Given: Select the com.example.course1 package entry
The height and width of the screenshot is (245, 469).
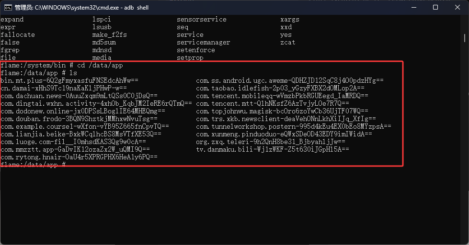Looking at the screenshot, I should click(85, 126).
